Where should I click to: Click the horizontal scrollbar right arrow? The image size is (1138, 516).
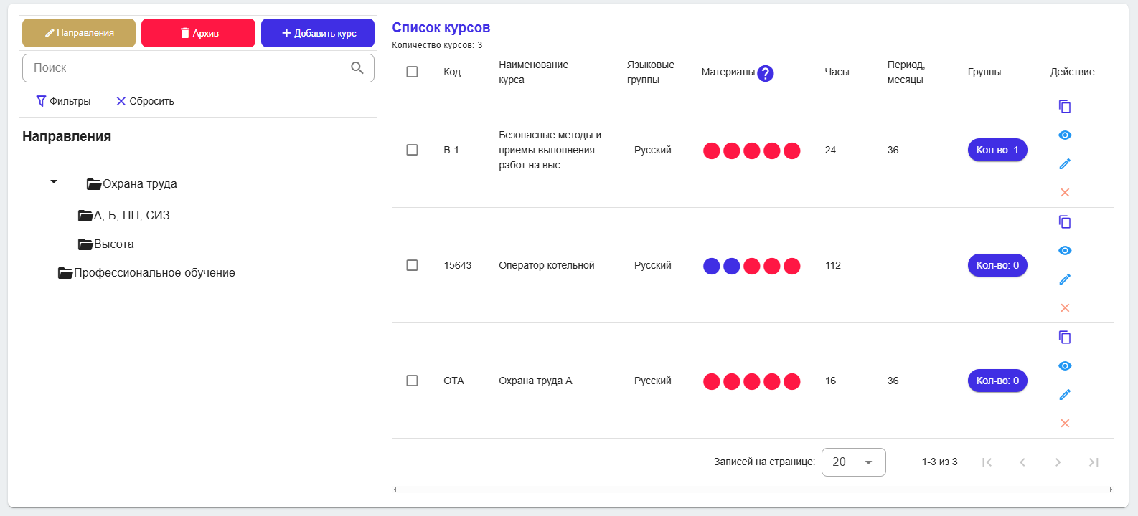click(1111, 489)
